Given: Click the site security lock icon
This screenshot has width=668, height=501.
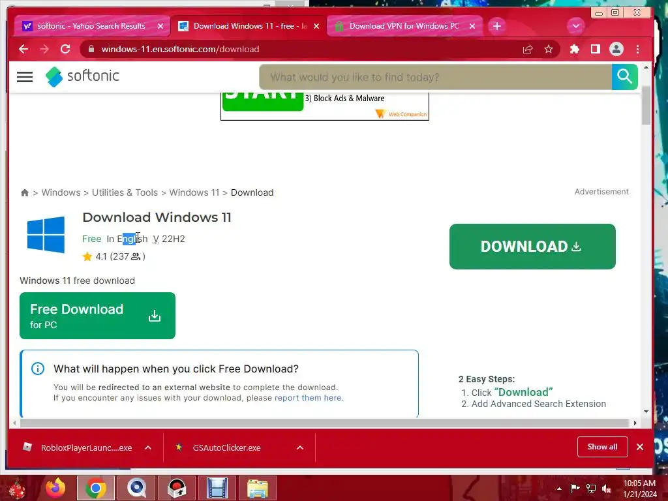Looking at the screenshot, I should (91, 49).
